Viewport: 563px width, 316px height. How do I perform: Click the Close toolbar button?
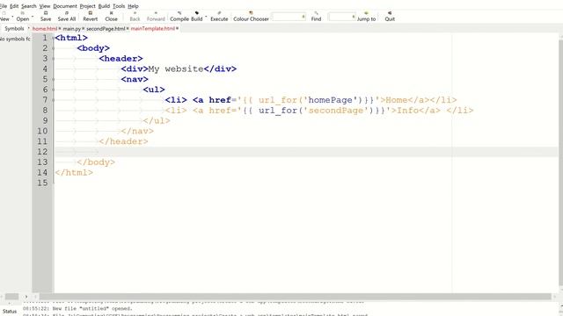coord(111,16)
